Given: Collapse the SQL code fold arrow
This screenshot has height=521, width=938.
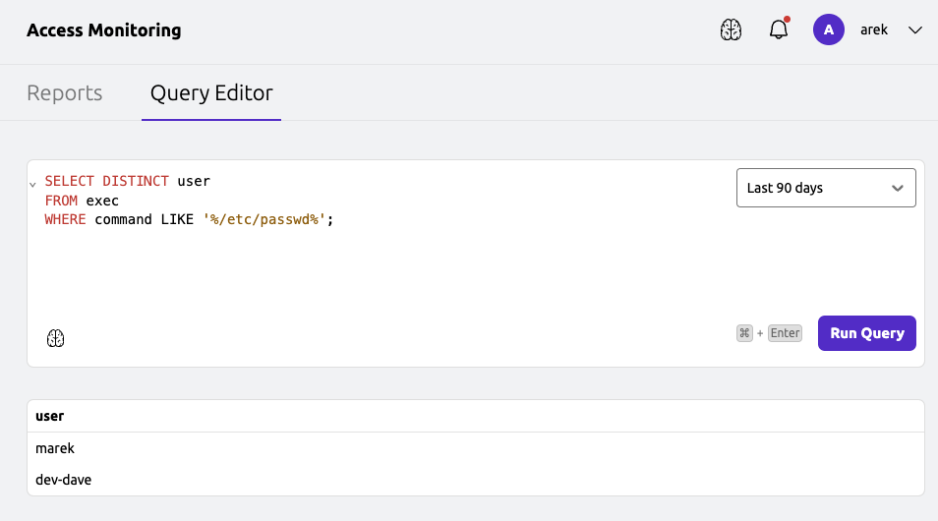Looking at the screenshot, I should pos(32,184).
